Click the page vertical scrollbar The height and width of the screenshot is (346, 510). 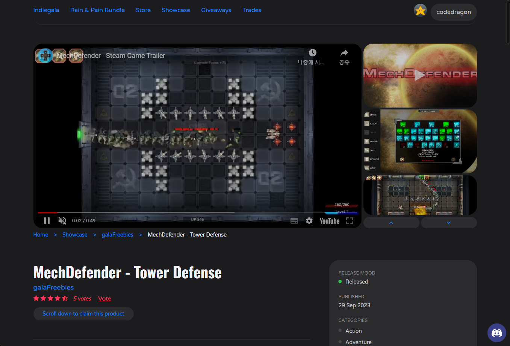[508, 23]
